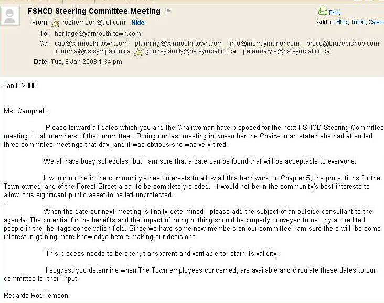Select cc address cao@yarmouth-town.com

click(x=91, y=44)
